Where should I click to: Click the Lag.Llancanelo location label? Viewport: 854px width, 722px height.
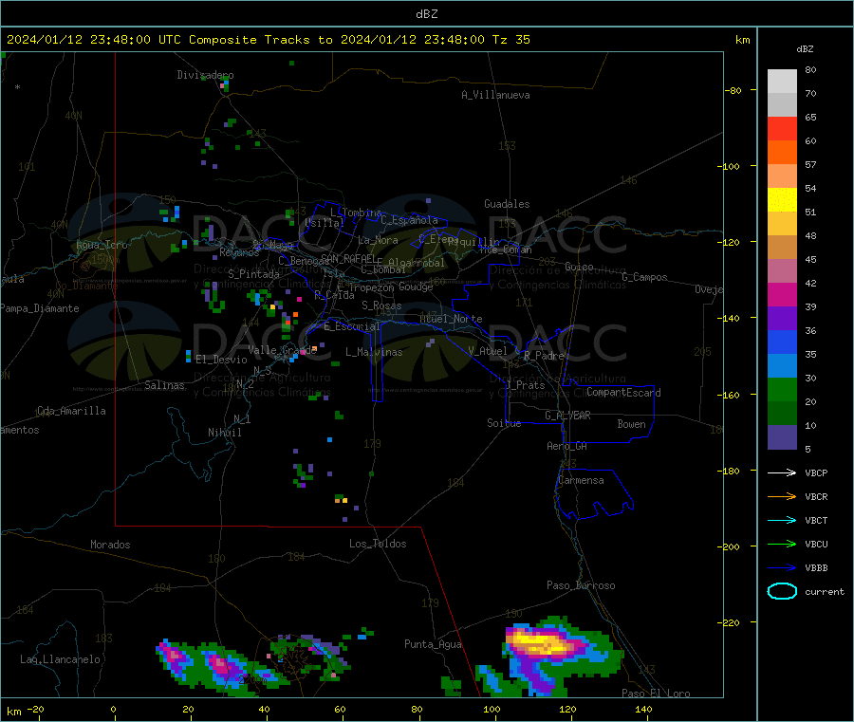(x=60, y=659)
